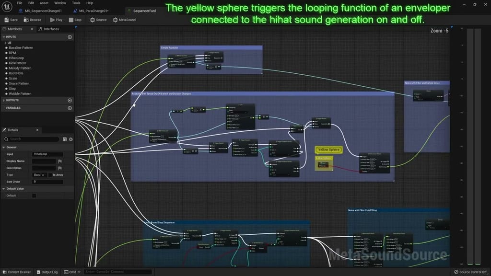The height and width of the screenshot is (276, 491).
Task: Open the Bool type dropdown
Action: [x=39, y=175]
